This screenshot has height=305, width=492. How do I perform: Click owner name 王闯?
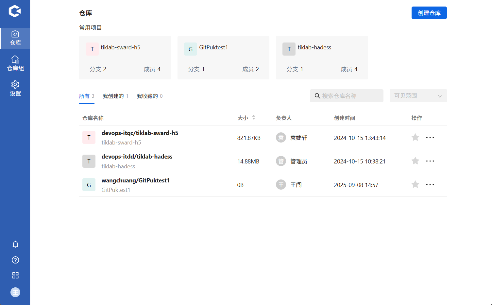[x=296, y=185]
